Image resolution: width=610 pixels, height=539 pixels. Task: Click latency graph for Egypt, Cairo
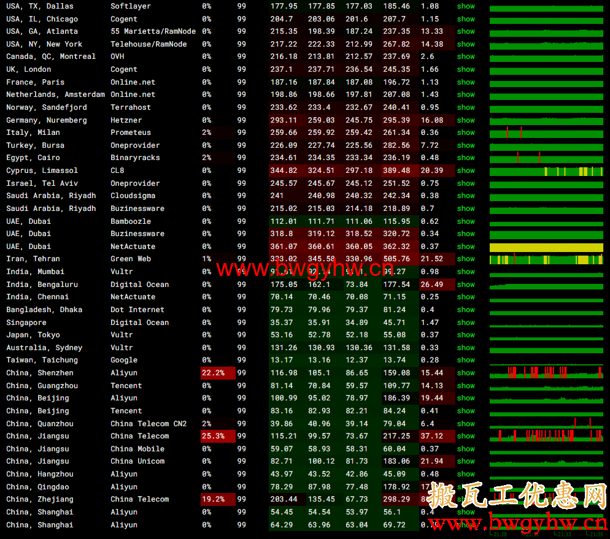click(x=546, y=158)
